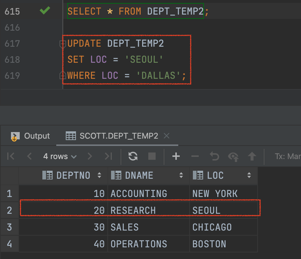Select row number 4 in the grid

9,244
